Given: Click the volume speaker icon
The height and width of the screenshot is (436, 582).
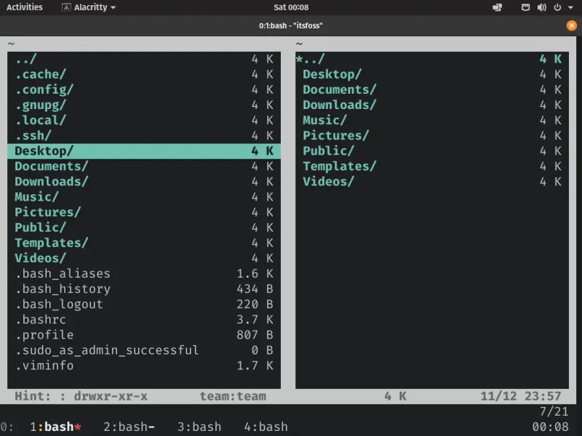Looking at the screenshot, I should (541, 7).
